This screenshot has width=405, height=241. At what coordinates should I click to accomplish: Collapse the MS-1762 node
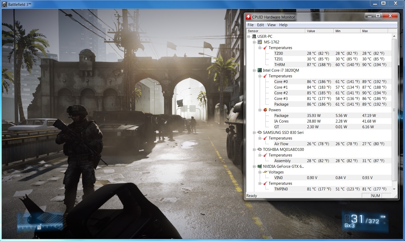(x=254, y=42)
